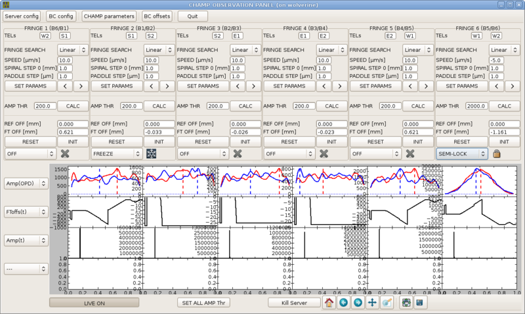Open CHAMP parameters
Viewport: 525px width, 314px height.
click(109, 16)
